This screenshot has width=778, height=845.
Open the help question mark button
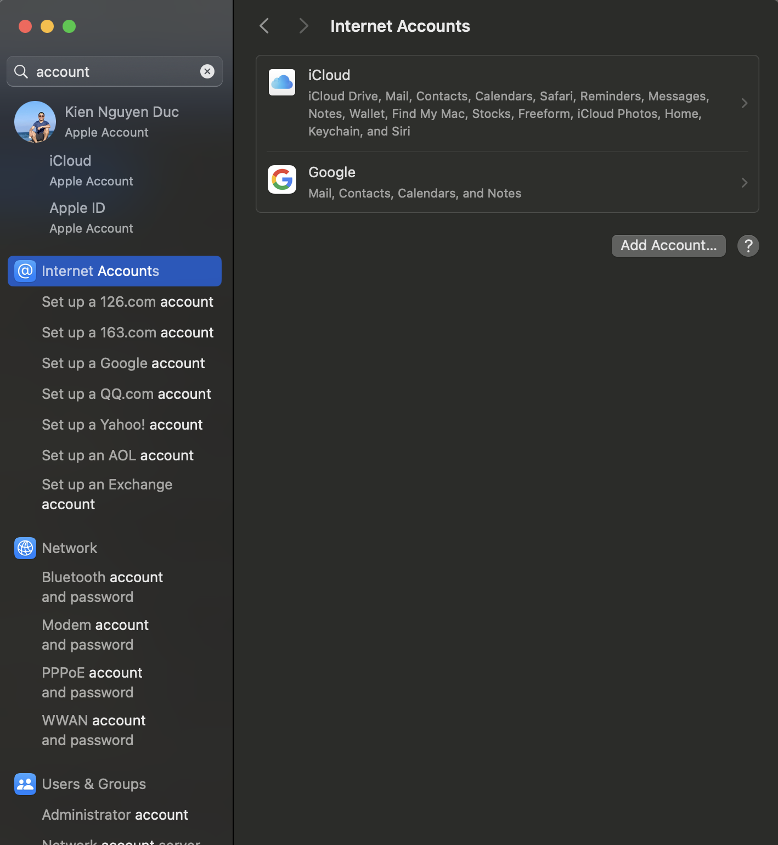[748, 246]
